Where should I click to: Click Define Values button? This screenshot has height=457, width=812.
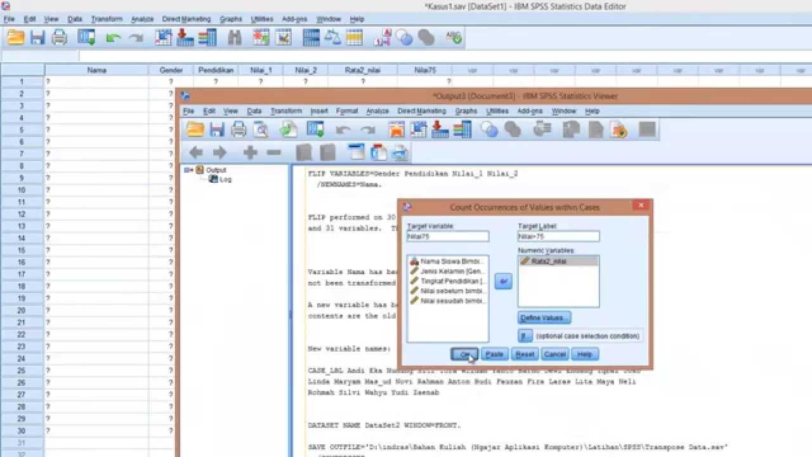point(544,317)
